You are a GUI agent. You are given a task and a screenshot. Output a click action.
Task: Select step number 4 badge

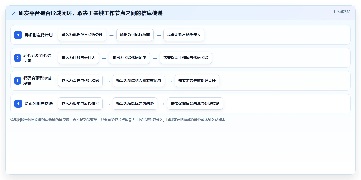tap(18, 104)
